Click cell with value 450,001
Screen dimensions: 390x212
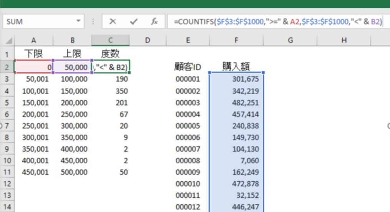tap(33, 172)
